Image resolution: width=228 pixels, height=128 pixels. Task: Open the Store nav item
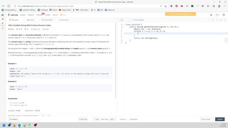(63, 15)
